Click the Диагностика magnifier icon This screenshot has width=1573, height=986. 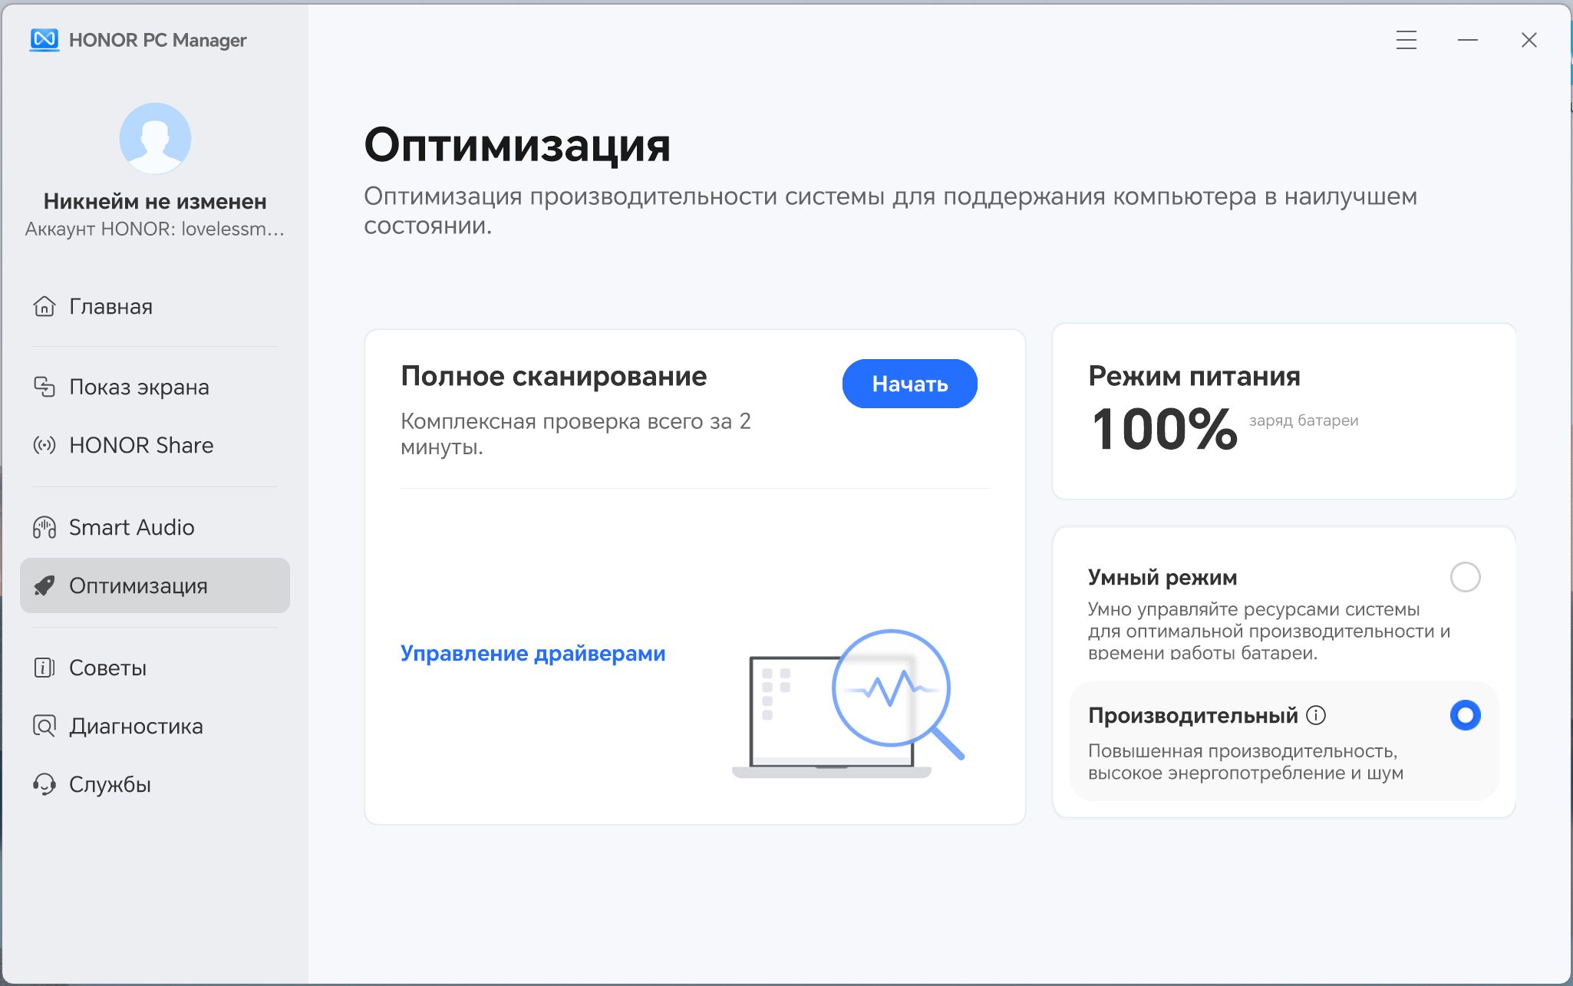[x=45, y=726]
